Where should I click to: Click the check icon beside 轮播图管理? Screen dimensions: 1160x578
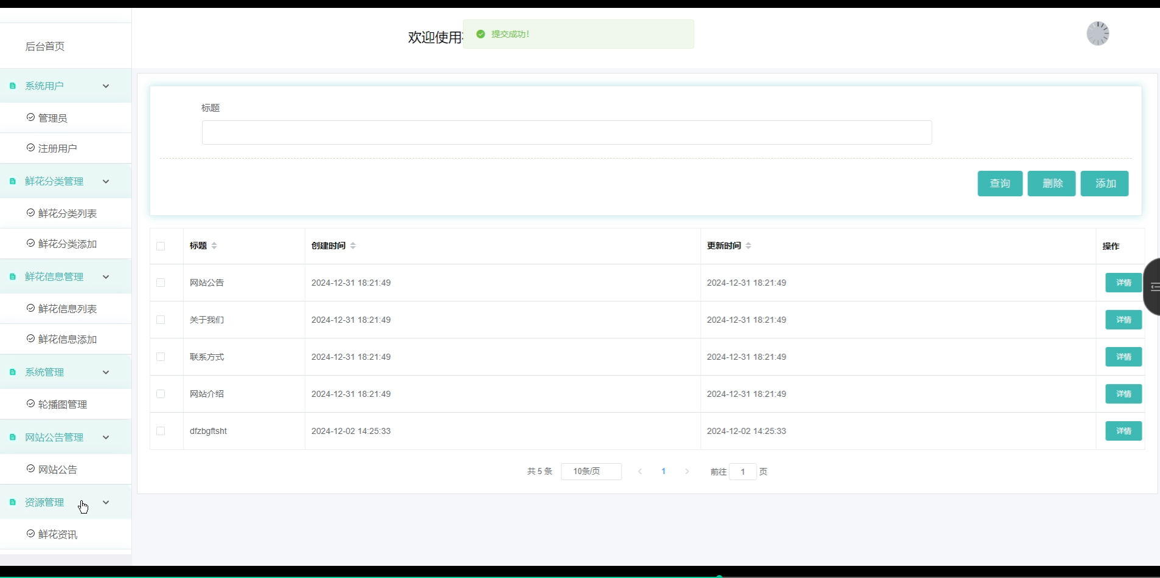(x=30, y=404)
